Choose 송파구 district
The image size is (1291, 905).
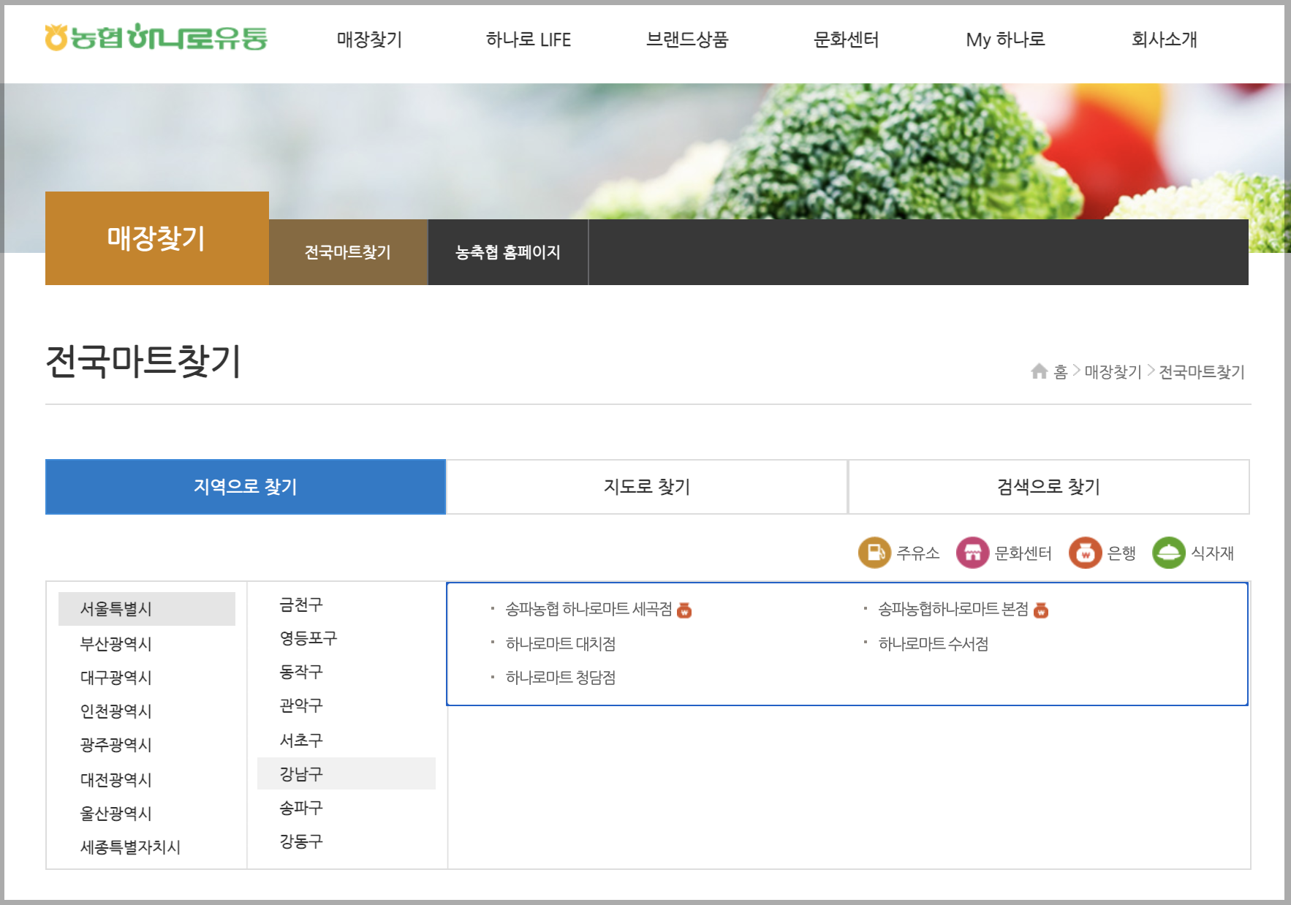click(300, 808)
